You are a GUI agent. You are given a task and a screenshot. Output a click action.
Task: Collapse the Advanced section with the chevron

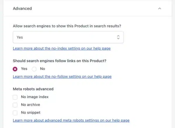(x=160, y=8)
